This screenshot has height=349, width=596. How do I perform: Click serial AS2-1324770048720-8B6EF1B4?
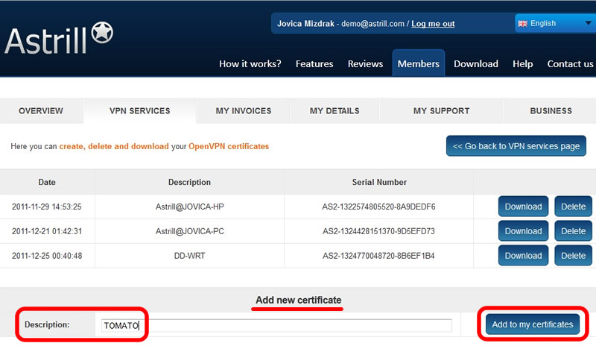point(378,256)
